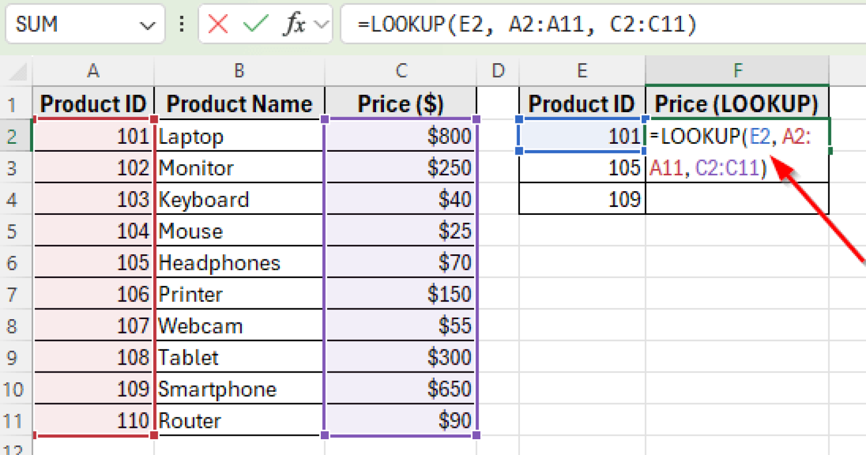
Task: Select the Price ($) column header cell
Action: (x=400, y=103)
